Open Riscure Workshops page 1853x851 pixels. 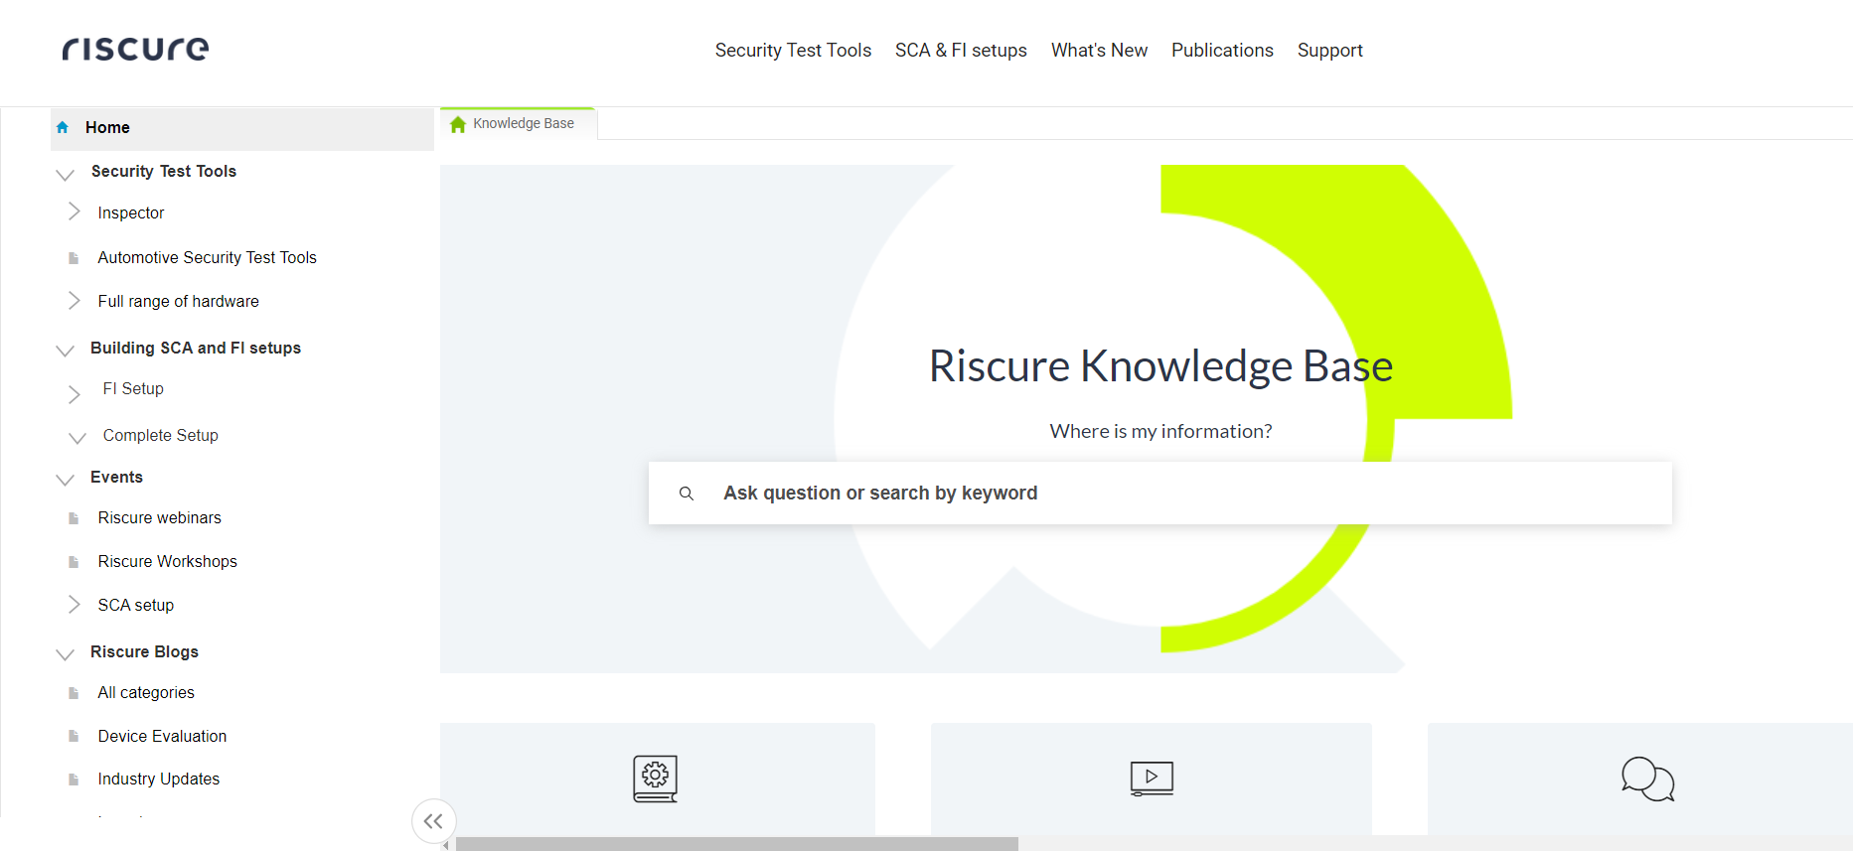click(168, 562)
